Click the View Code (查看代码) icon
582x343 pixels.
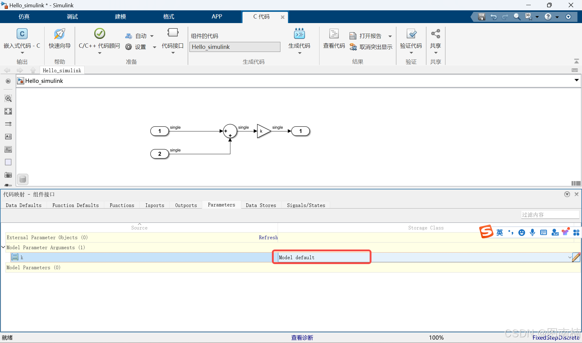pos(334,34)
